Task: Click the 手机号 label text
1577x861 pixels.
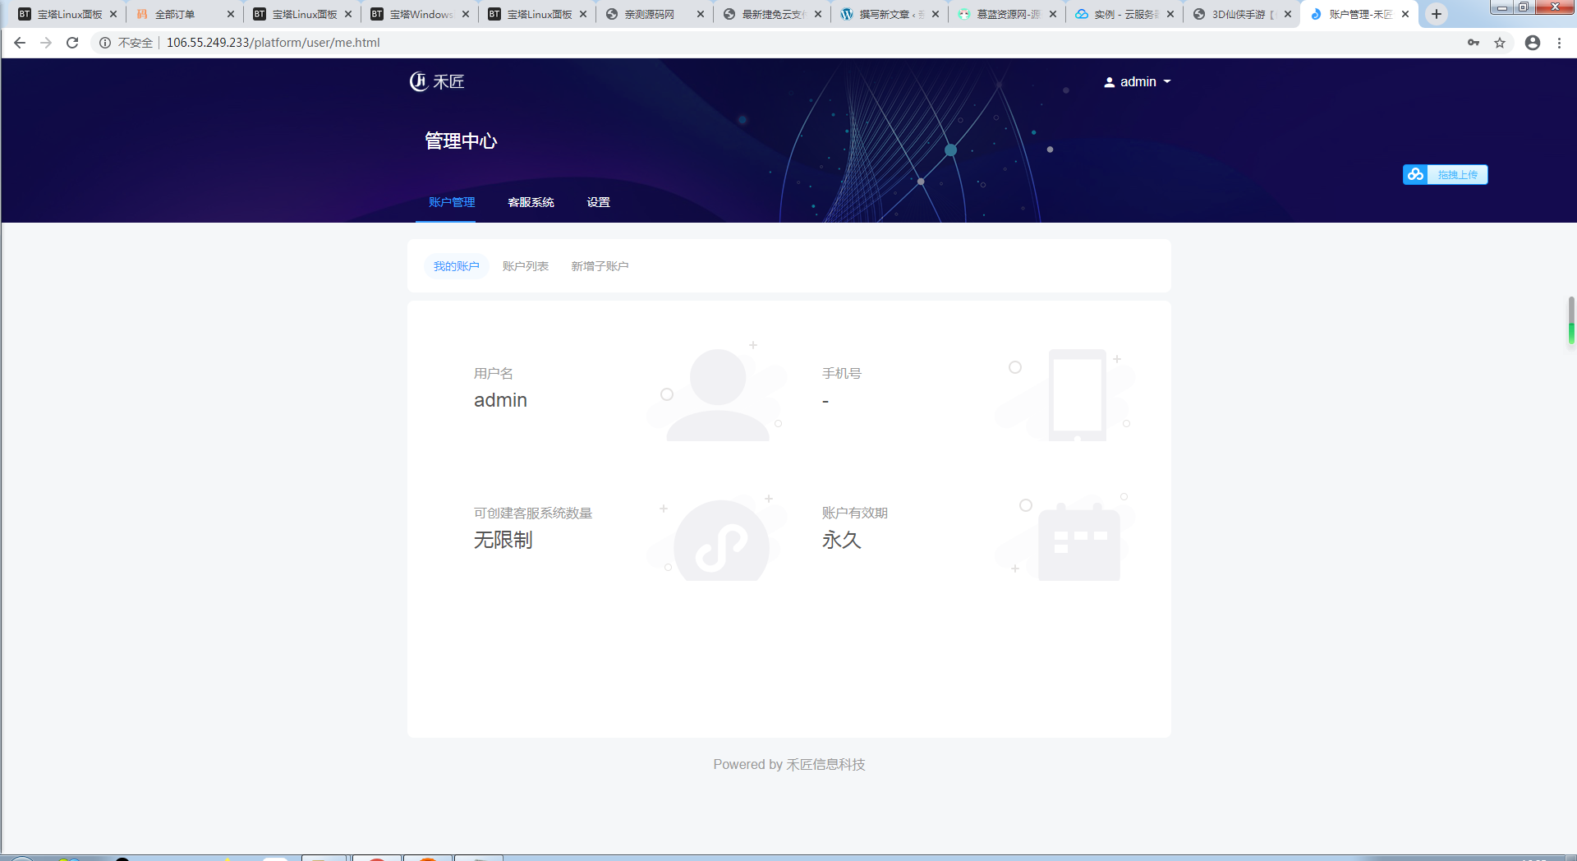Action: click(x=841, y=373)
